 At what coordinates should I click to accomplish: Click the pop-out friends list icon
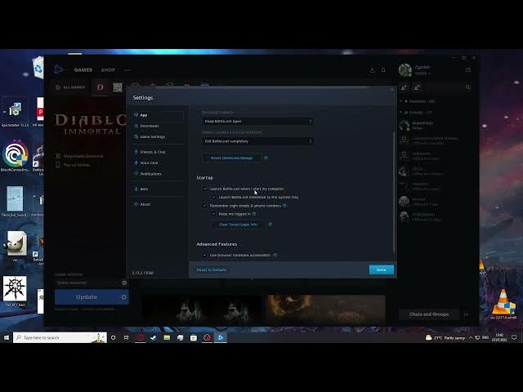pos(468,69)
